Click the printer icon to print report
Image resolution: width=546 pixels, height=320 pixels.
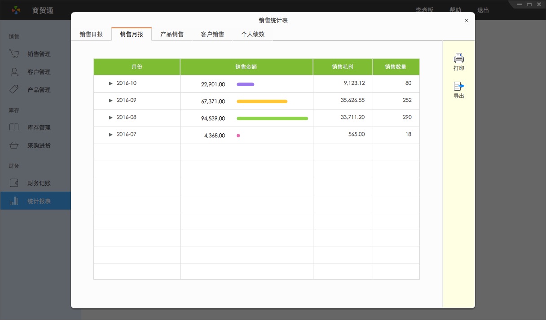[458, 58]
